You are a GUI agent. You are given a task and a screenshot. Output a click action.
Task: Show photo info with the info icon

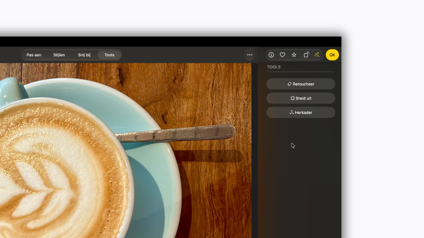point(271,55)
